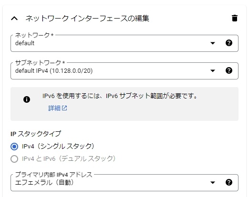The image size is (249, 197).
Task: Click the エフェメラル（自動）address value
Action: pyautogui.click(x=44, y=182)
